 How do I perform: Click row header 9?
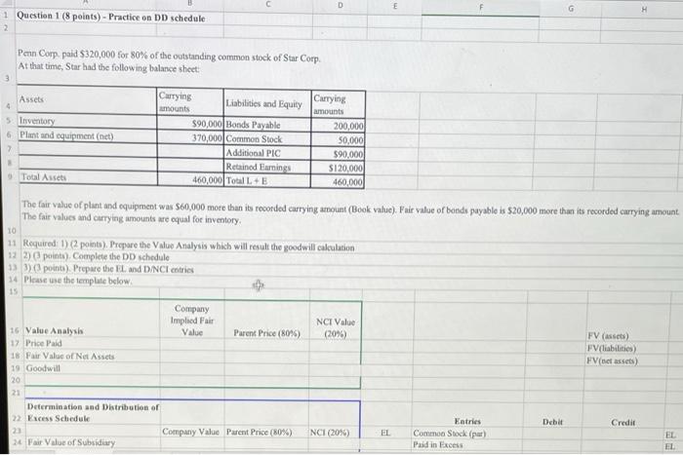pos(9,176)
